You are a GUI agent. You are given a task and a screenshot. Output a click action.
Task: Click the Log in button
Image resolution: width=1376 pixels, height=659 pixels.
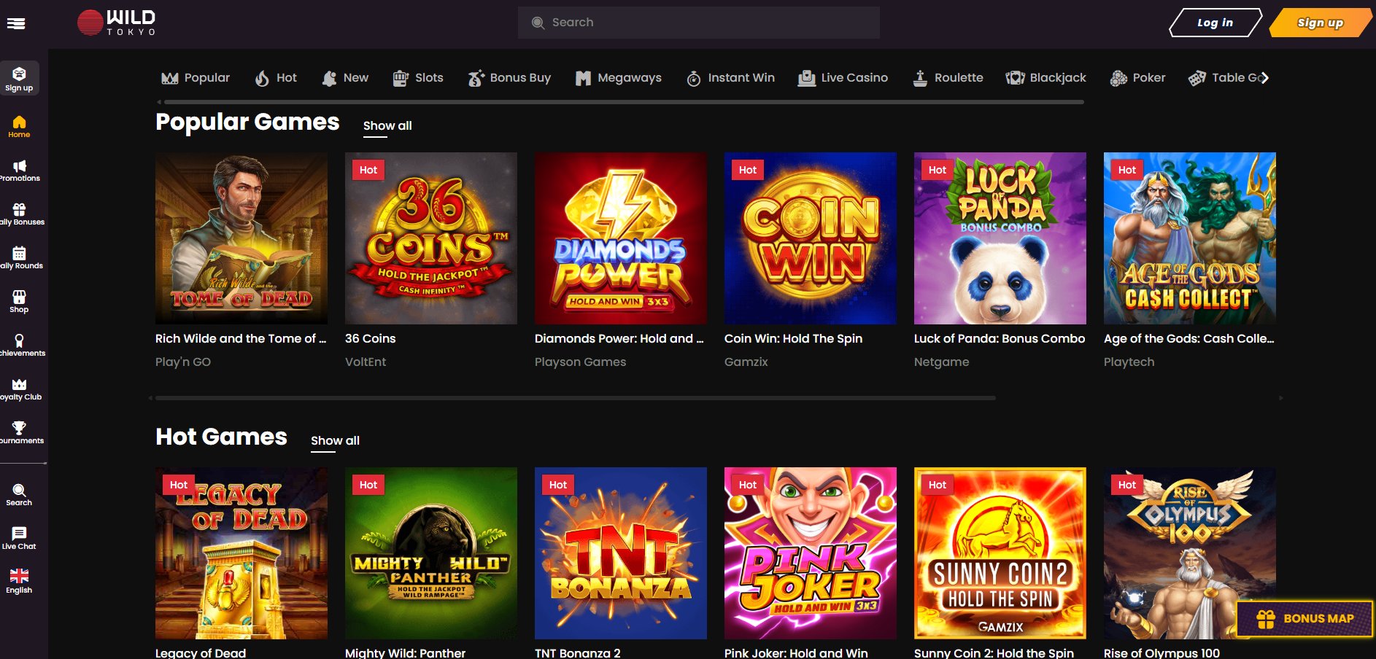coord(1215,23)
